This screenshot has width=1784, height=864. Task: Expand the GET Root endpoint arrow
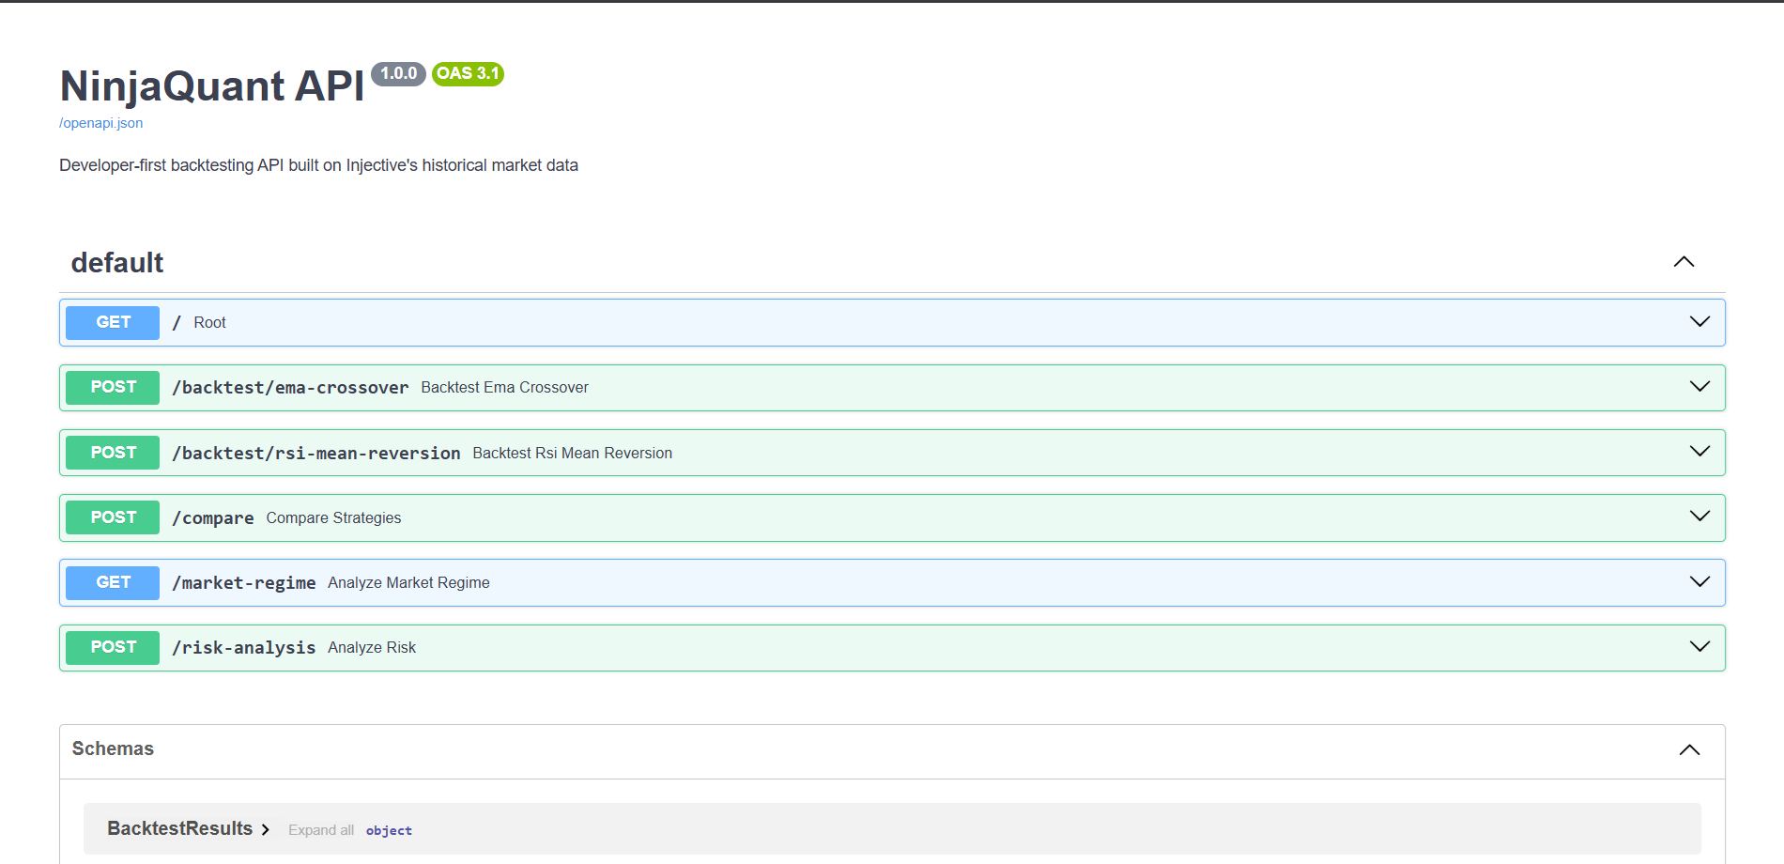1699,322
